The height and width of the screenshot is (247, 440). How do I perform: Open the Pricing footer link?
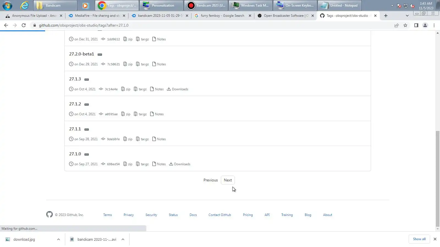(248, 215)
